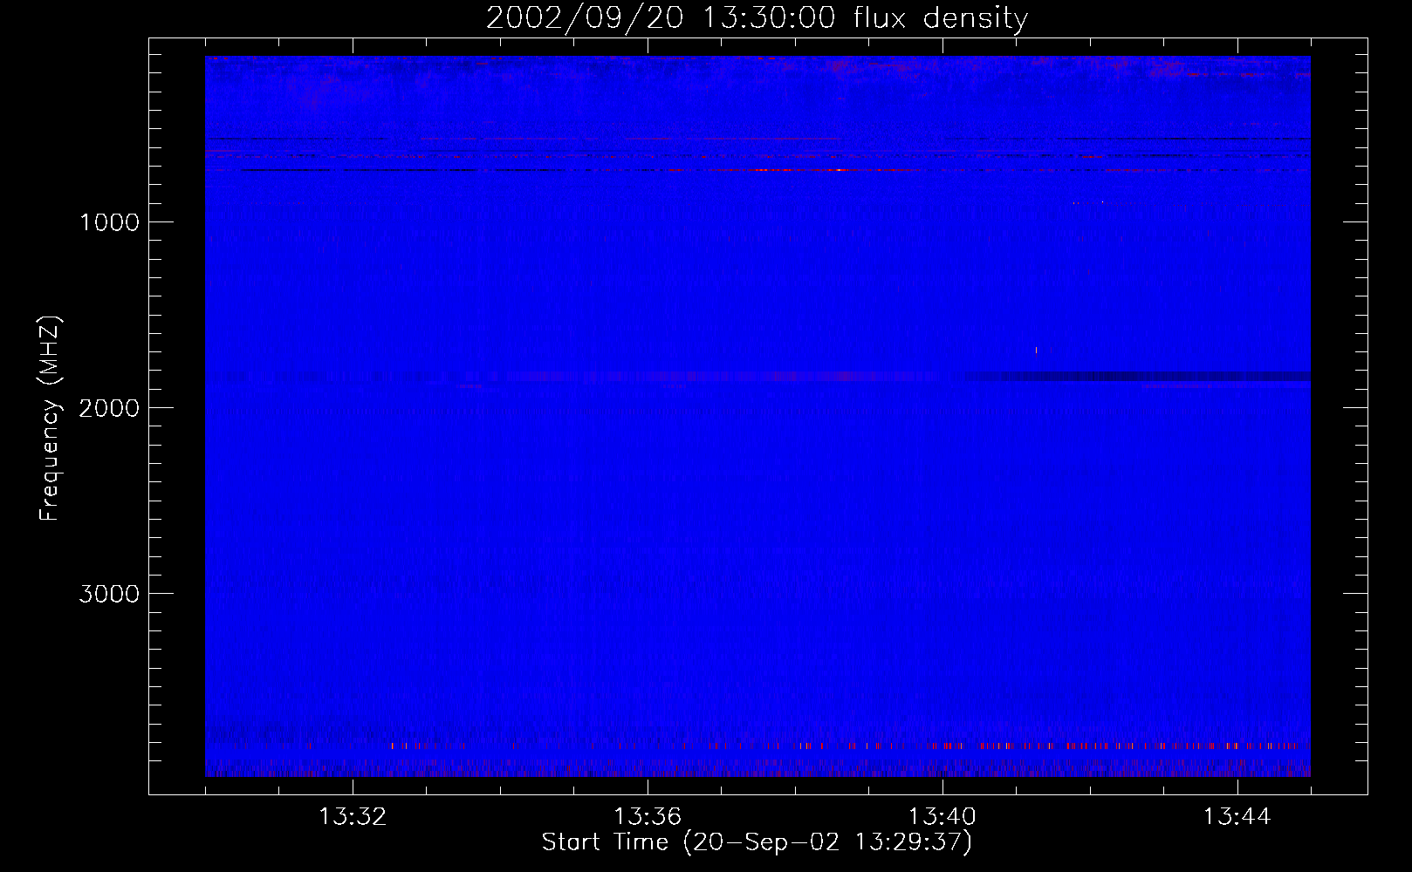Click the "Start Time (20-Sep-02 13:29:37)" label
1412x872 pixels.
click(x=757, y=842)
